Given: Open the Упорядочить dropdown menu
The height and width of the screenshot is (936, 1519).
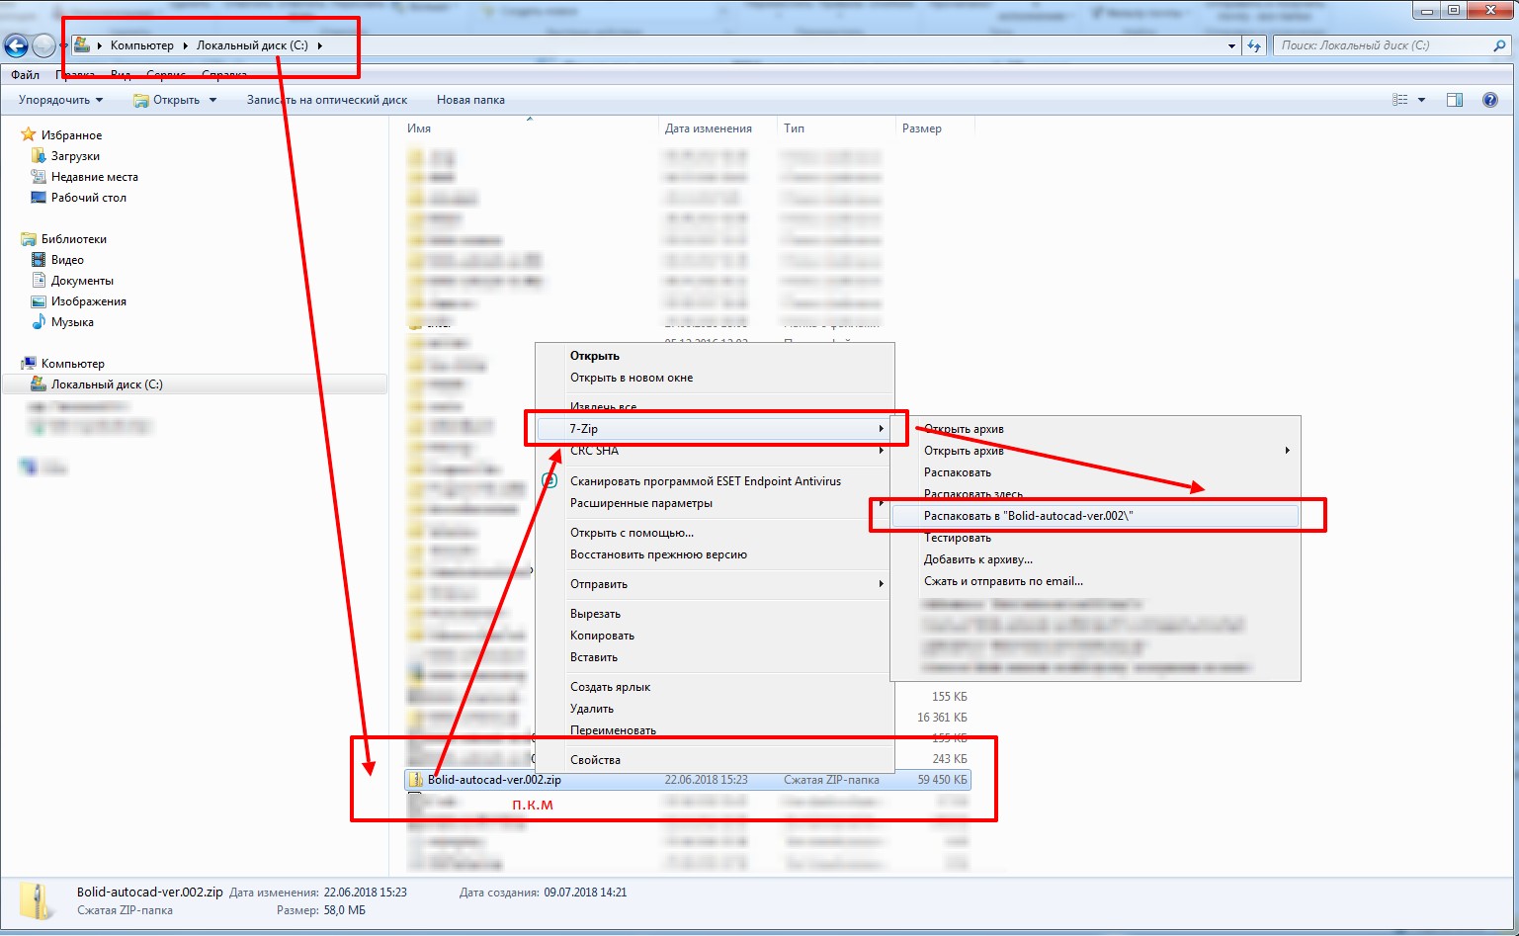Looking at the screenshot, I should click(x=60, y=100).
